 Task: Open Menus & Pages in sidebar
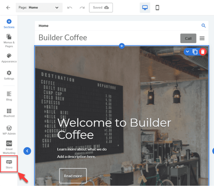point(9,41)
